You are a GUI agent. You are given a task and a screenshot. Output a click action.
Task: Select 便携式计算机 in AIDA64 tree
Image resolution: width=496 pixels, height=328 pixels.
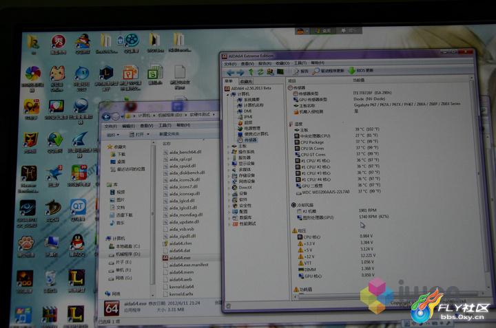253,134
